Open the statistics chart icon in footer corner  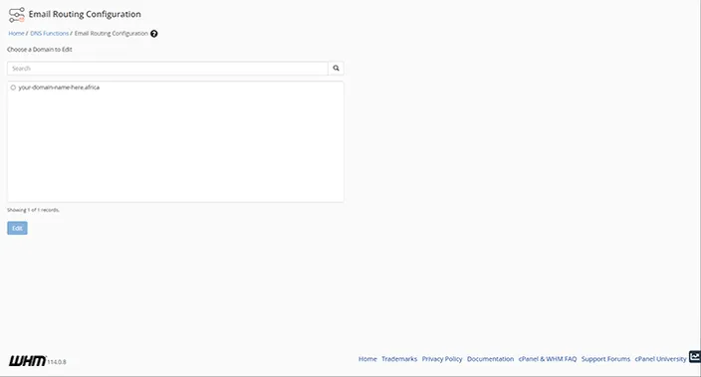(x=695, y=356)
